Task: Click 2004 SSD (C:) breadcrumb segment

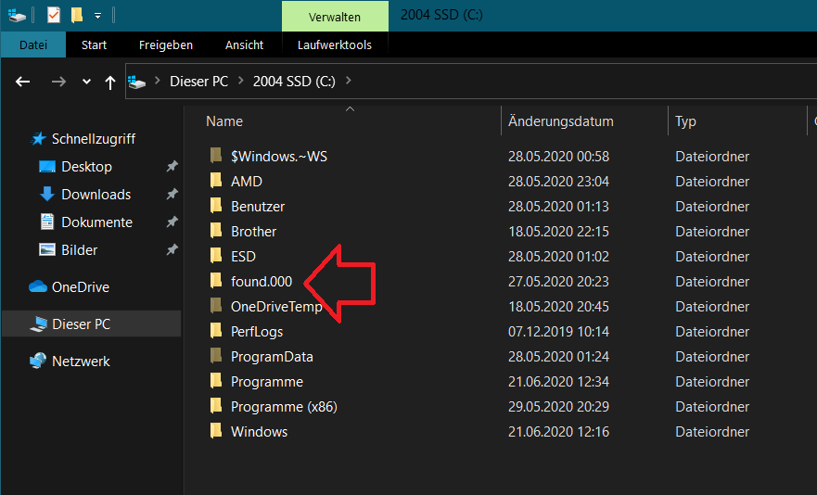Action: click(x=294, y=82)
